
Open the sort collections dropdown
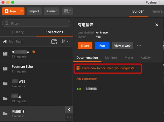[65, 41]
